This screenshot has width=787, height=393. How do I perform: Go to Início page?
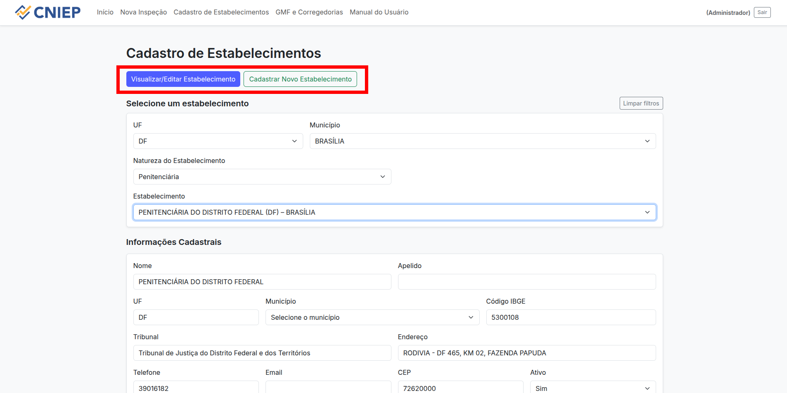[x=105, y=12]
